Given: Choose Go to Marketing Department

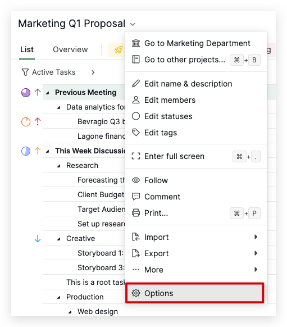Looking at the screenshot, I should tap(197, 43).
